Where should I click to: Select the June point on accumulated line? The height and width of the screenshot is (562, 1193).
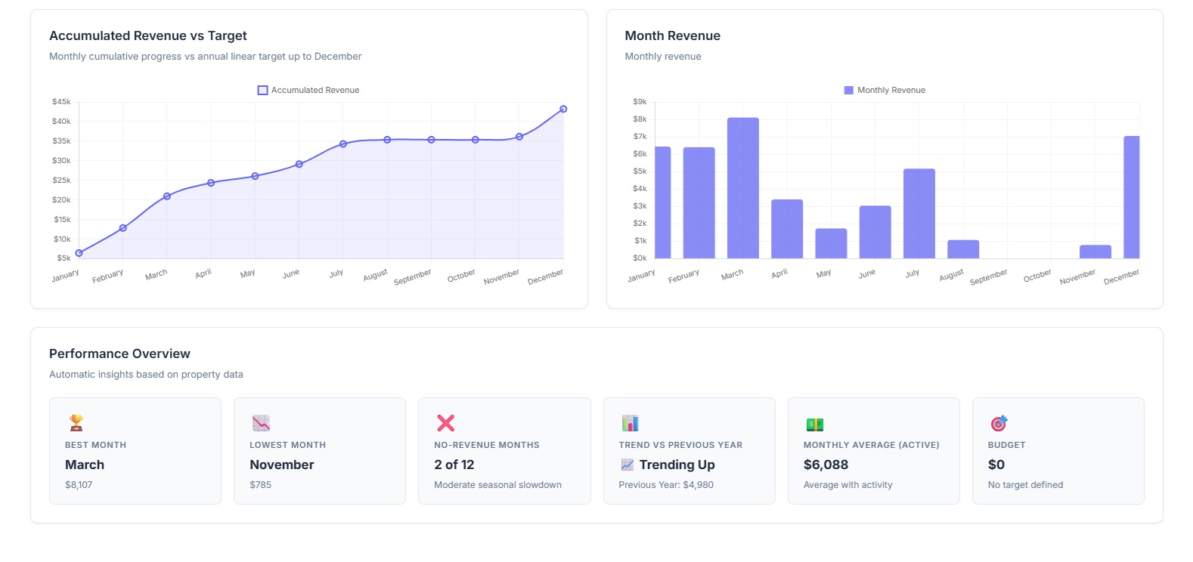299,164
